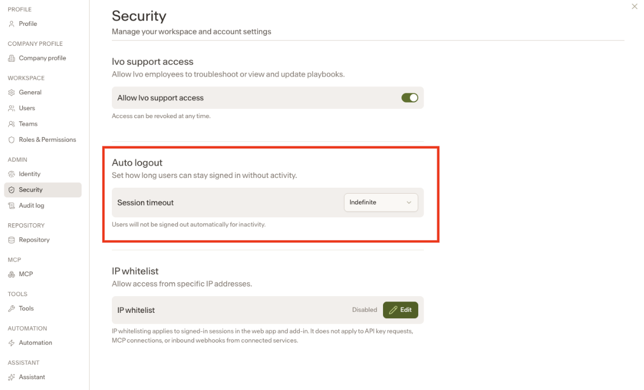Click the Assistant sparkle icon
The height and width of the screenshot is (390, 644).
coord(11,377)
